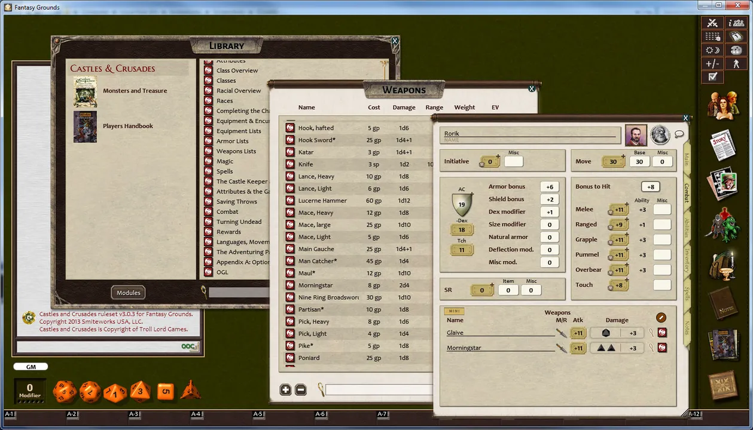The width and height of the screenshot is (753, 430).
Task: Roll the d10 die icon
Action: (115, 392)
